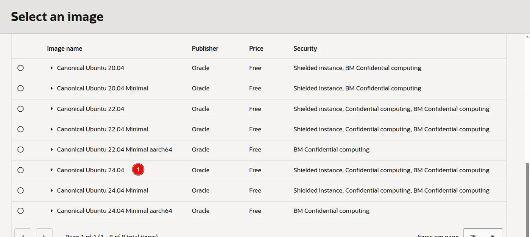Choose the Canonical Ubuntu 22.04 radio button
530x237 pixels.
[20, 109]
